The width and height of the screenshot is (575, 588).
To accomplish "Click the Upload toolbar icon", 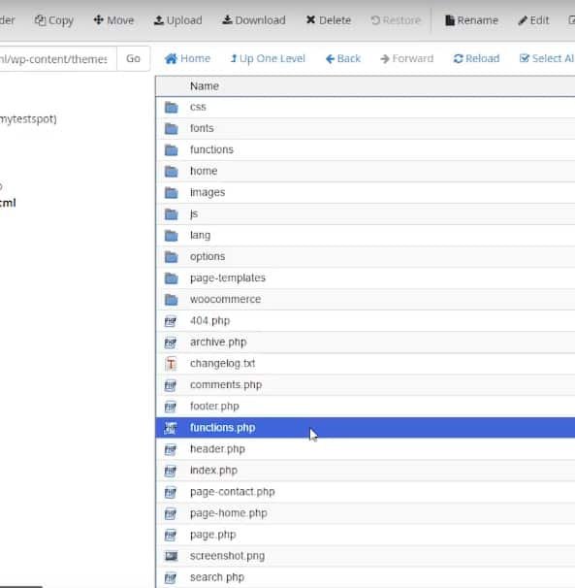I will coord(159,19).
